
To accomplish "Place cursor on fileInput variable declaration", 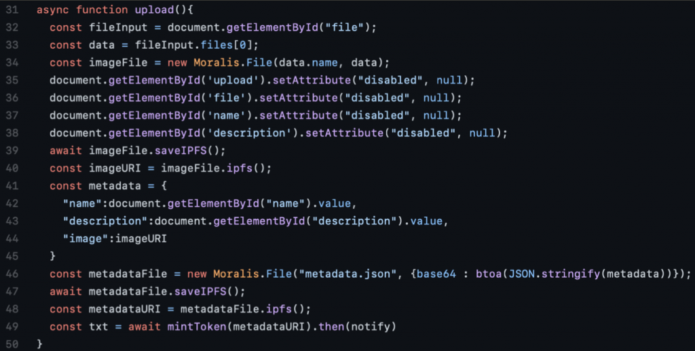I will tap(118, 27).
